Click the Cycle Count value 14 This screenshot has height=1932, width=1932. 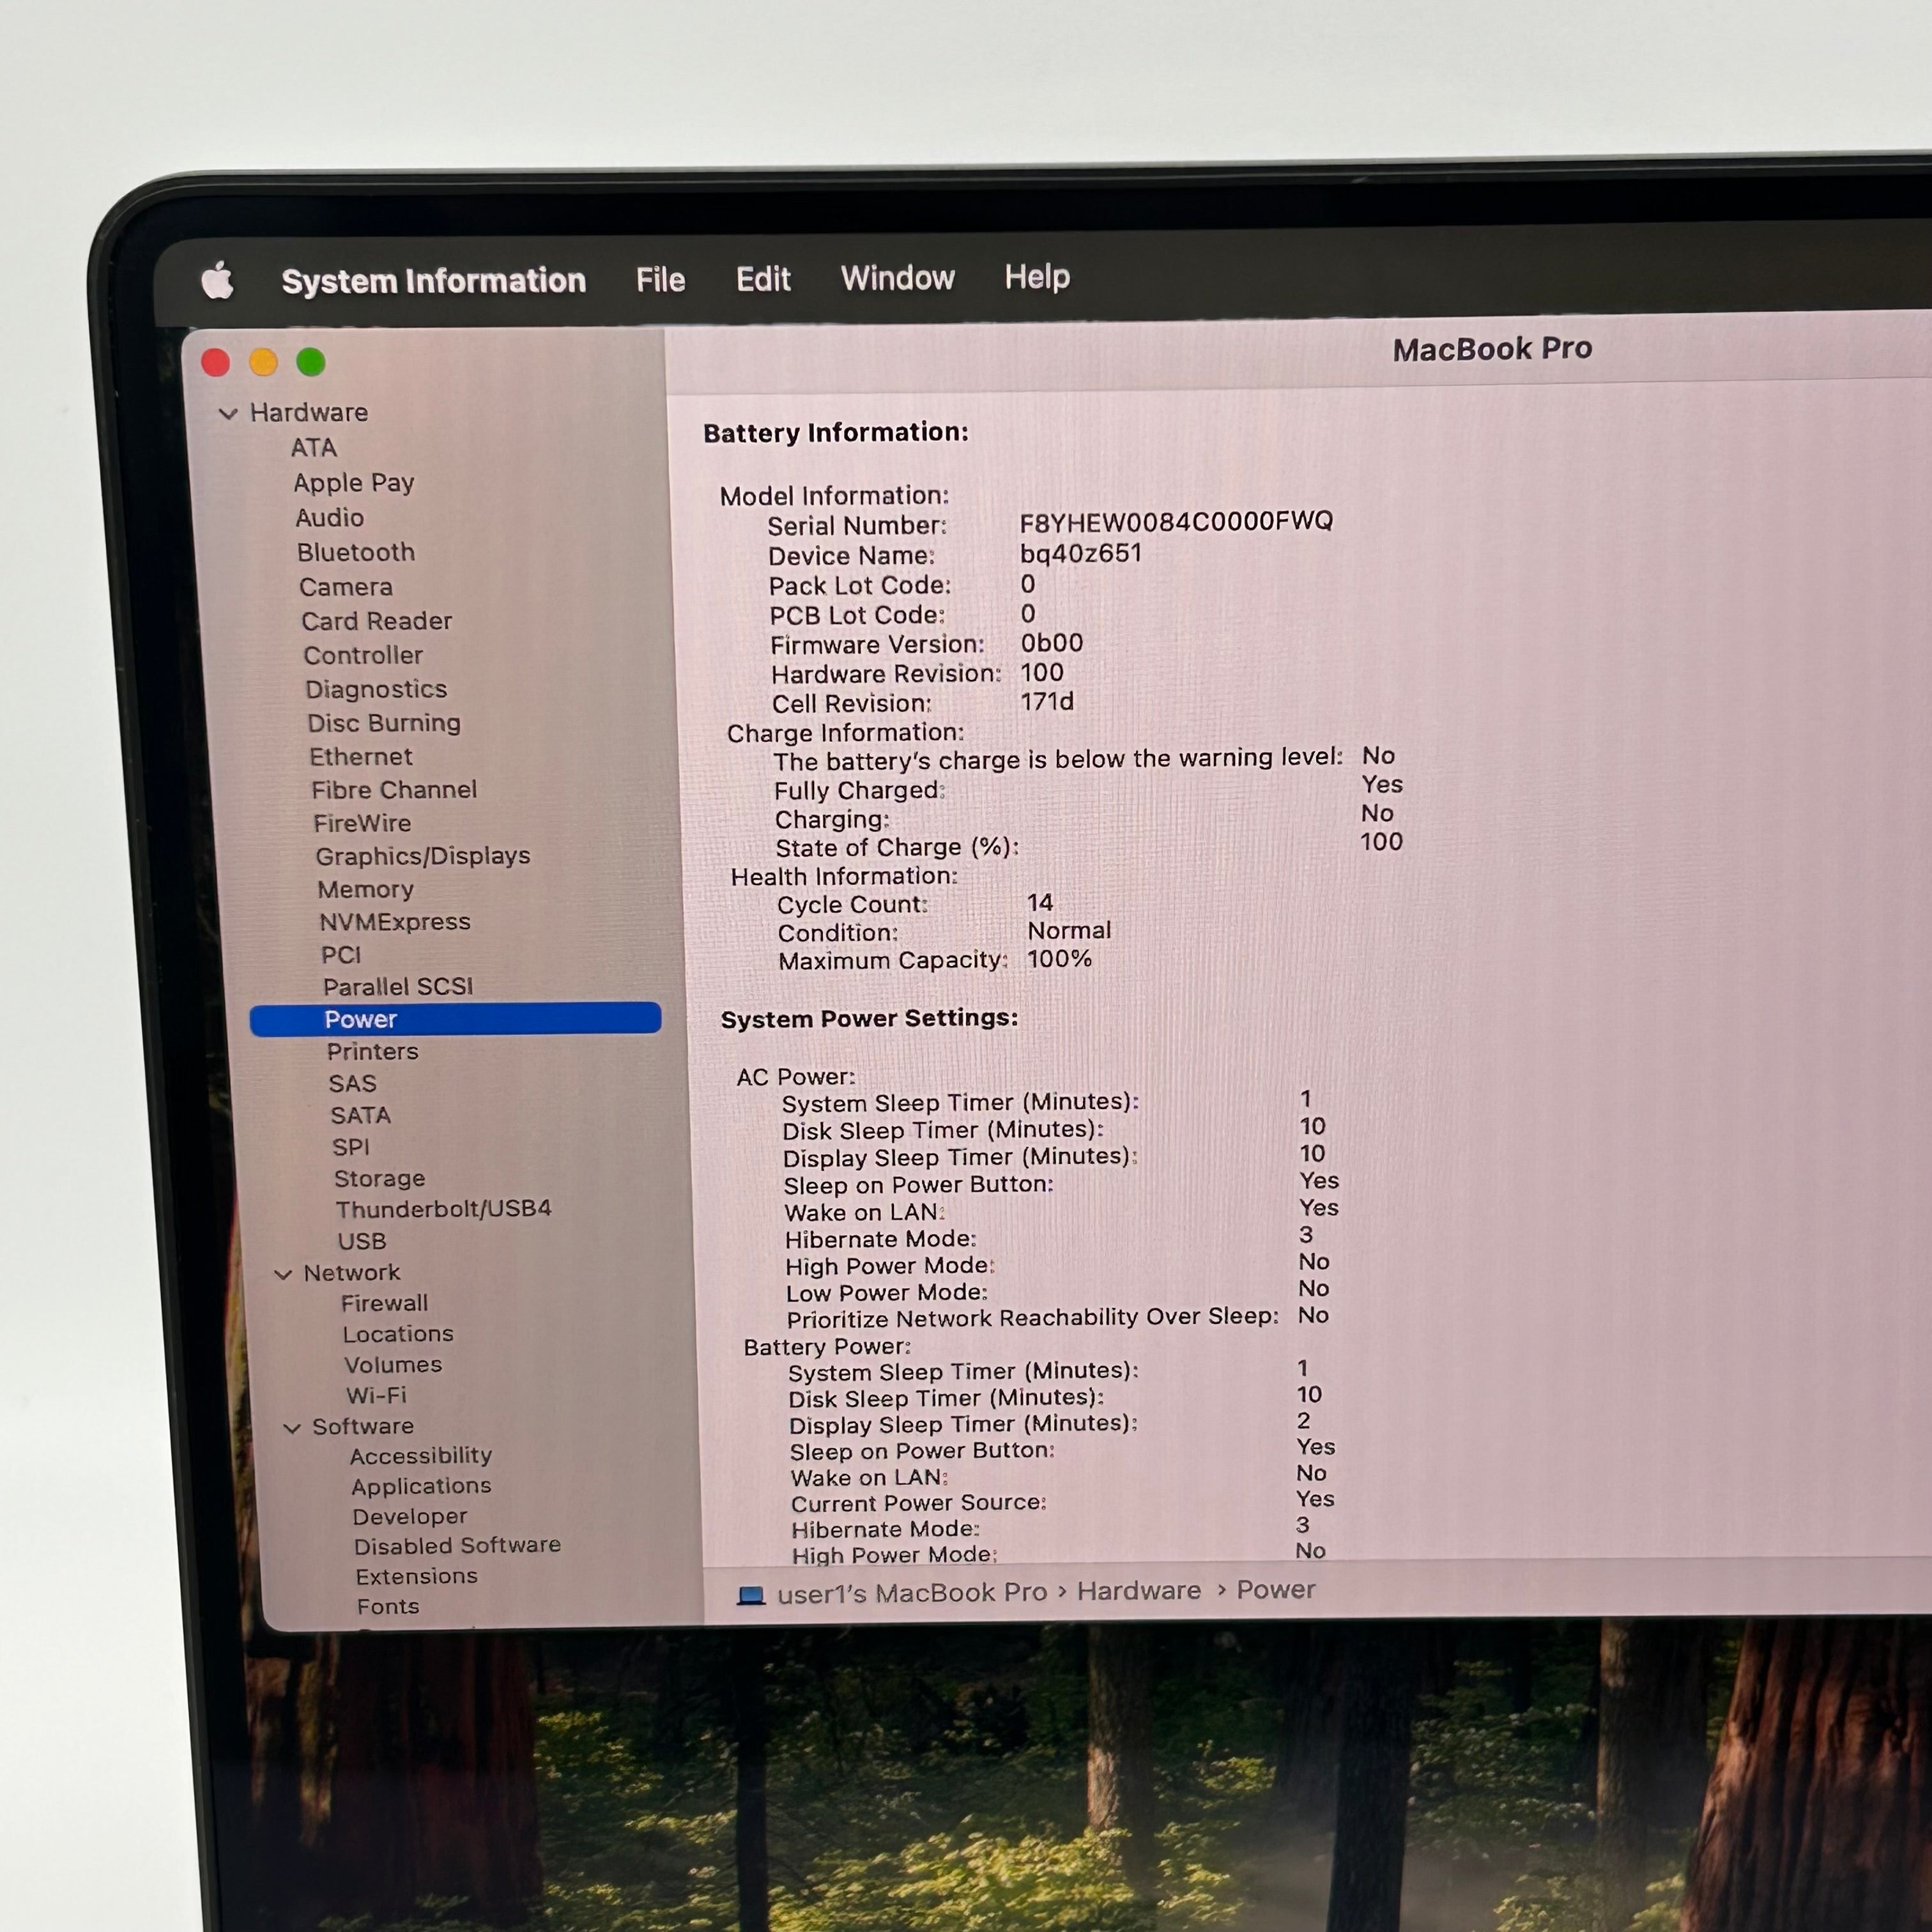coord(1040,903)
